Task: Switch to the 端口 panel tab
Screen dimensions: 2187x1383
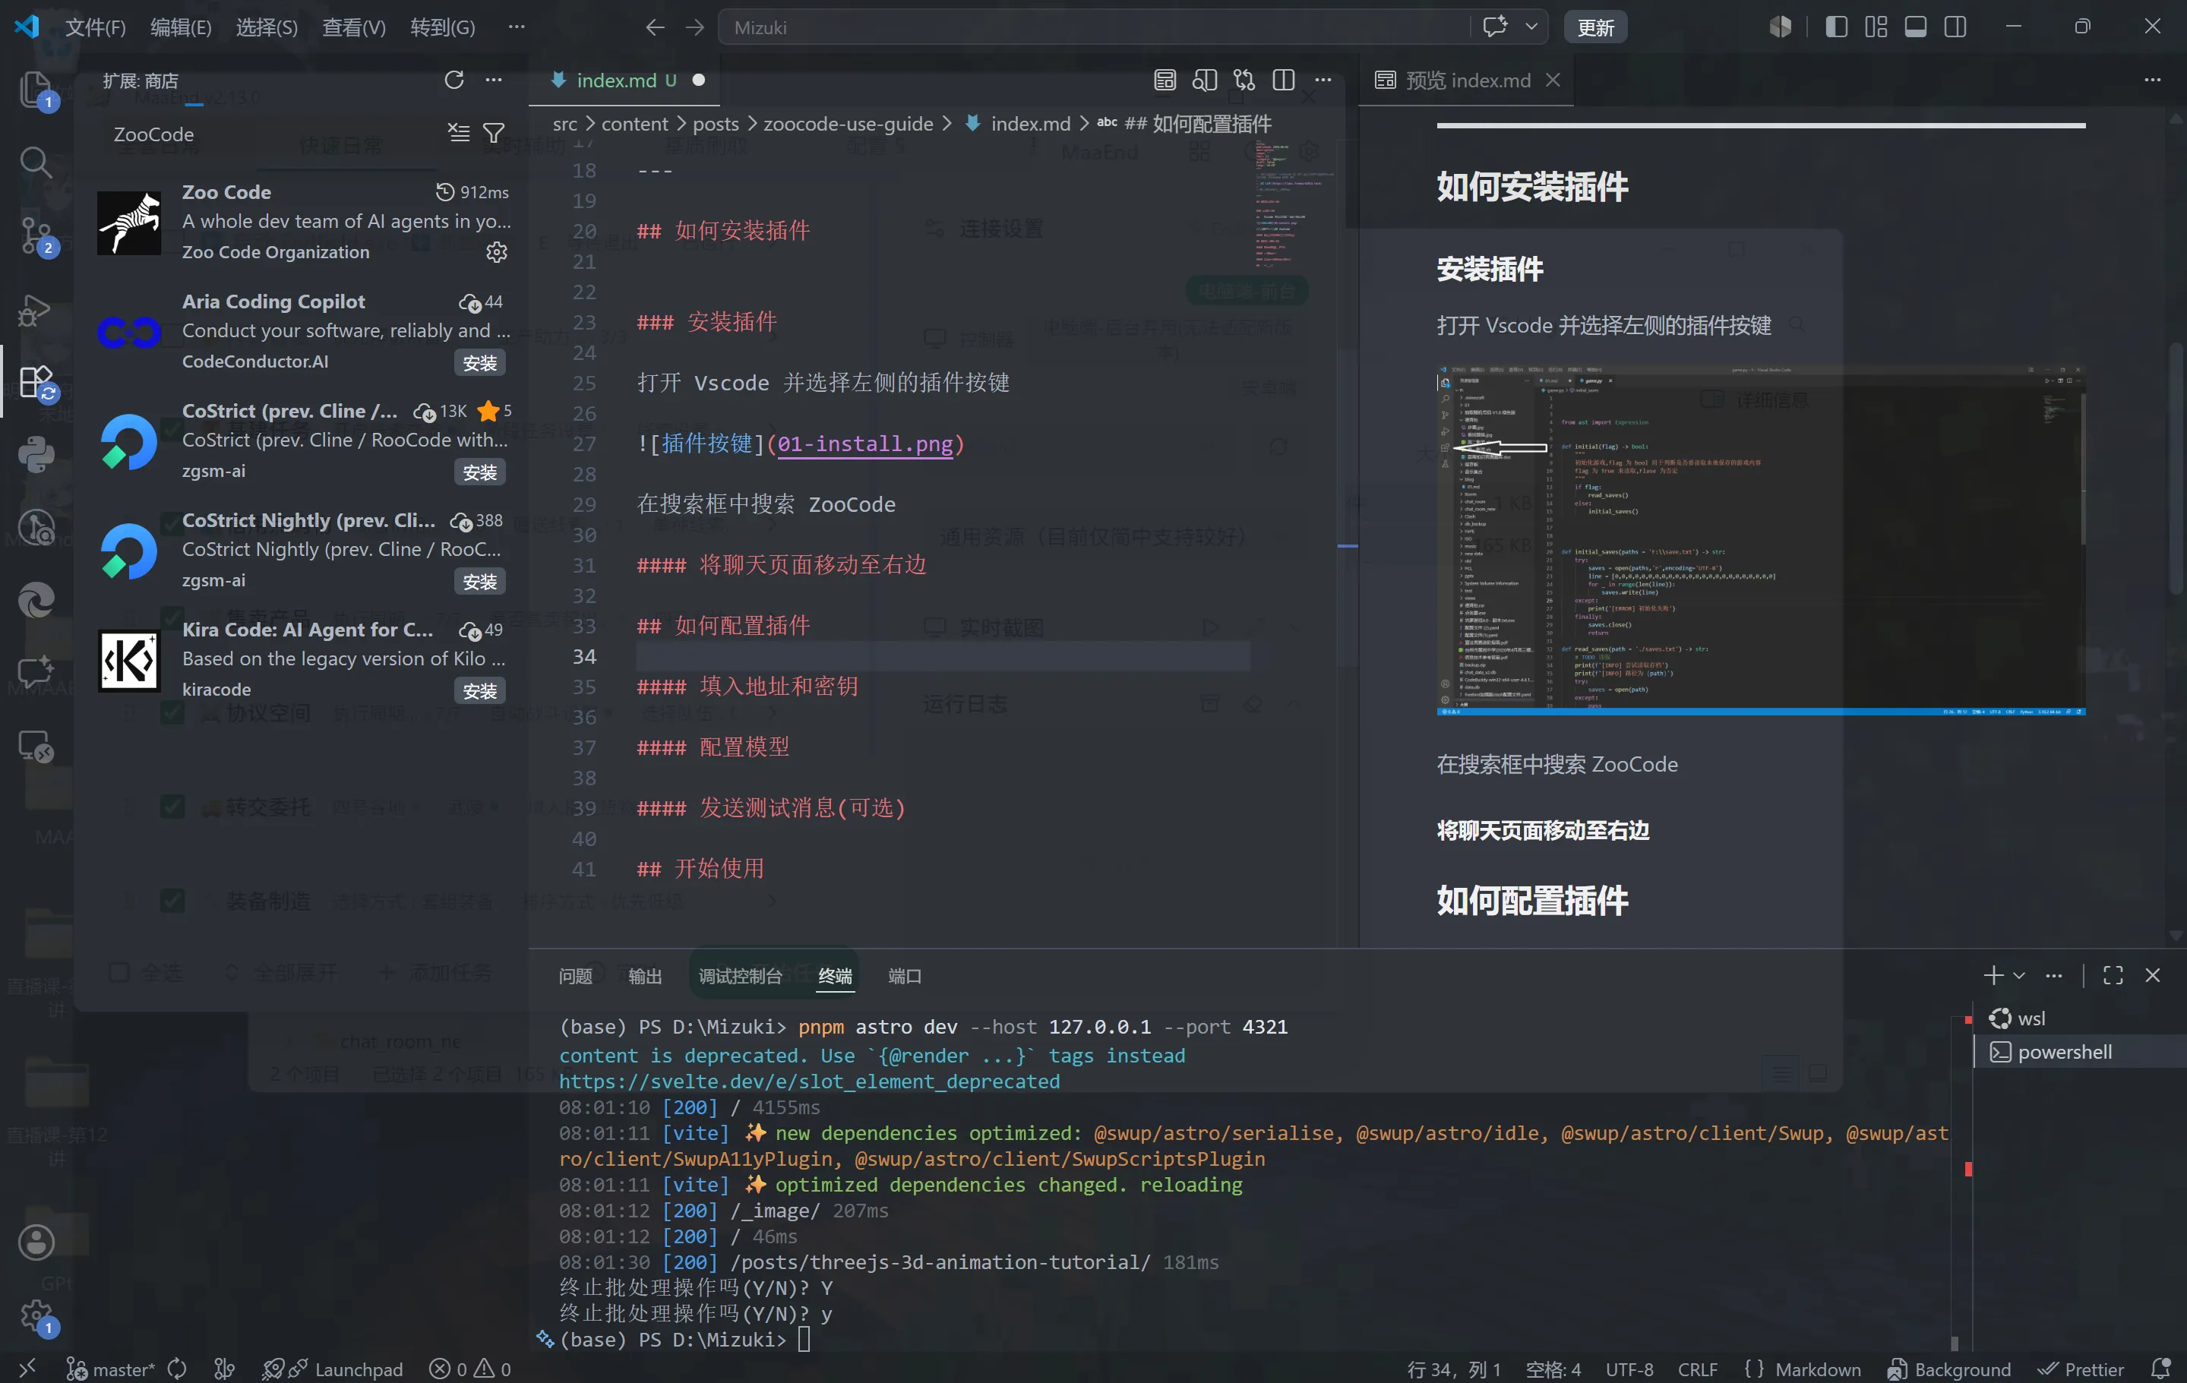Action: (904, 975)
